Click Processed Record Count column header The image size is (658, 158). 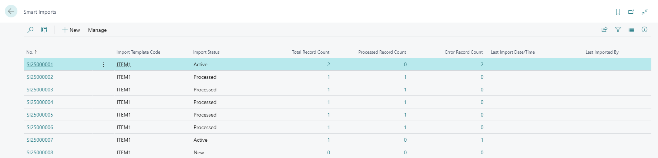tap(382, 52)
